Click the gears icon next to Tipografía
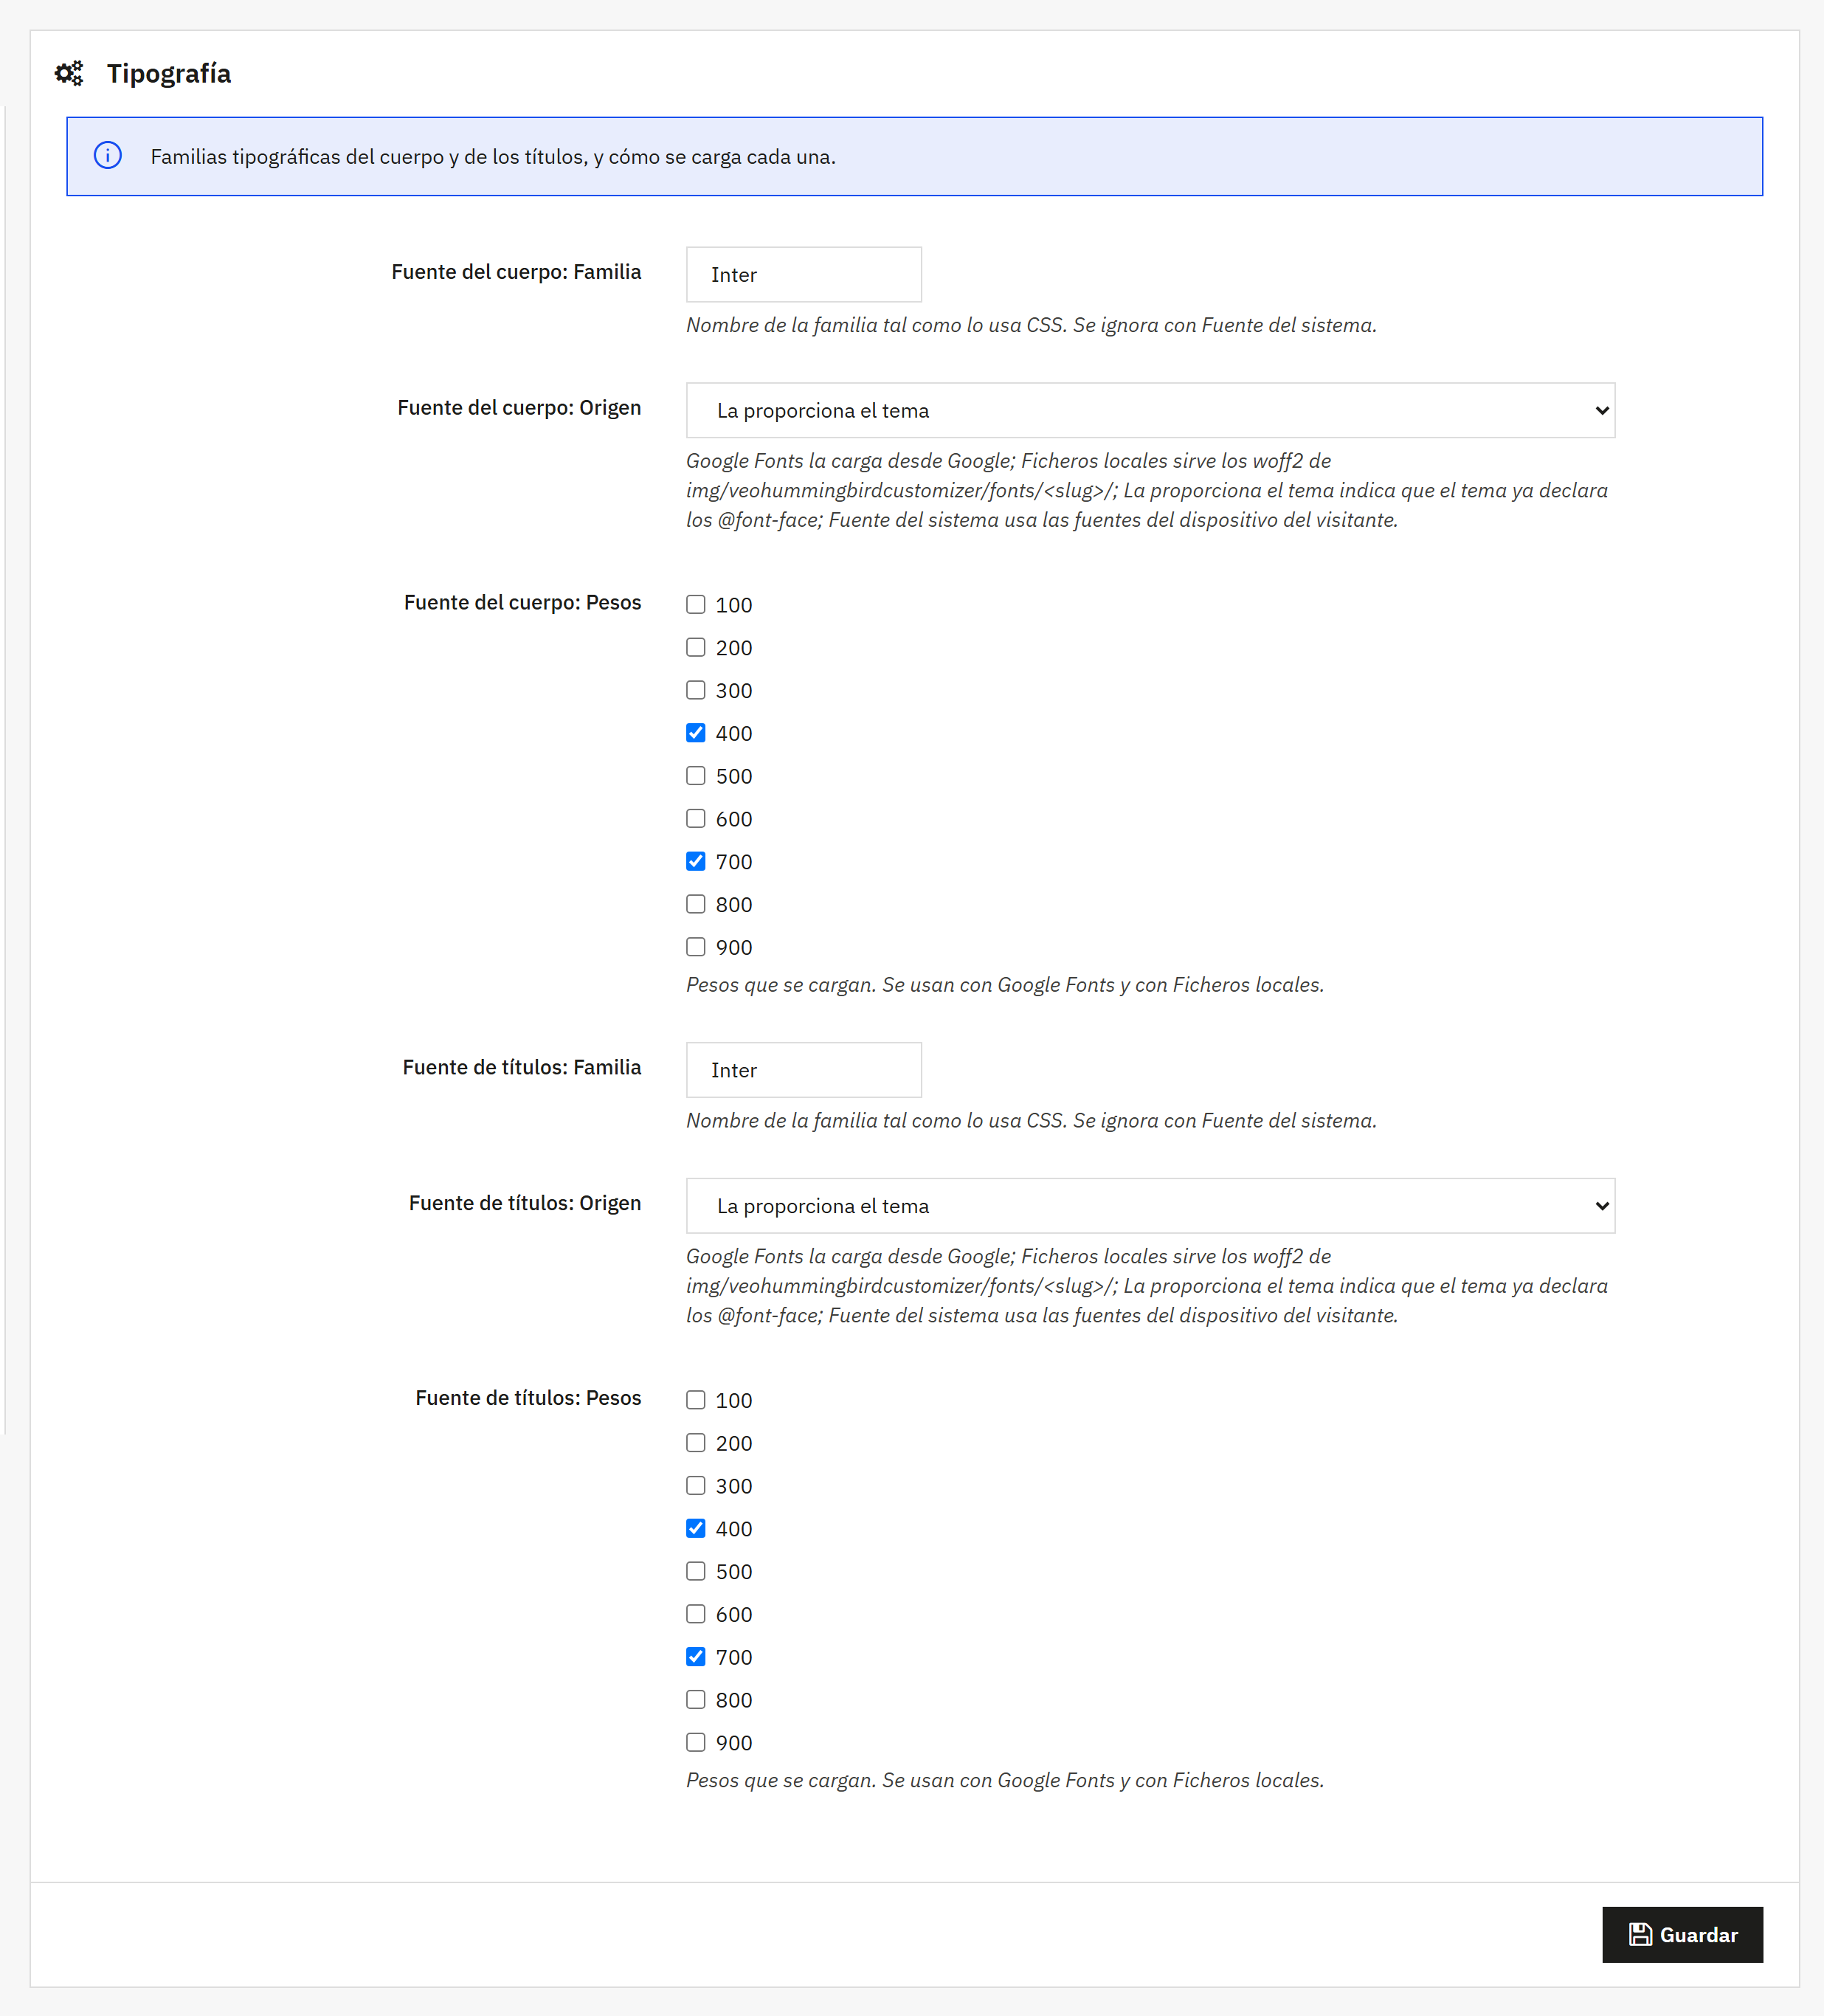This screenshot has height=2016, width=1824. tap(69, 73)
